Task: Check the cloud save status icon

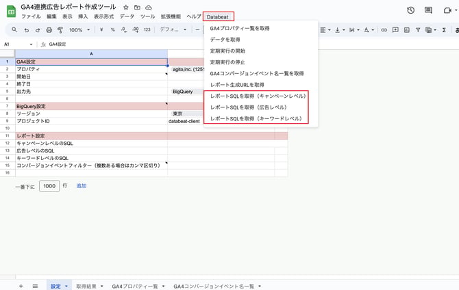Action: click(x=149, y=8)
